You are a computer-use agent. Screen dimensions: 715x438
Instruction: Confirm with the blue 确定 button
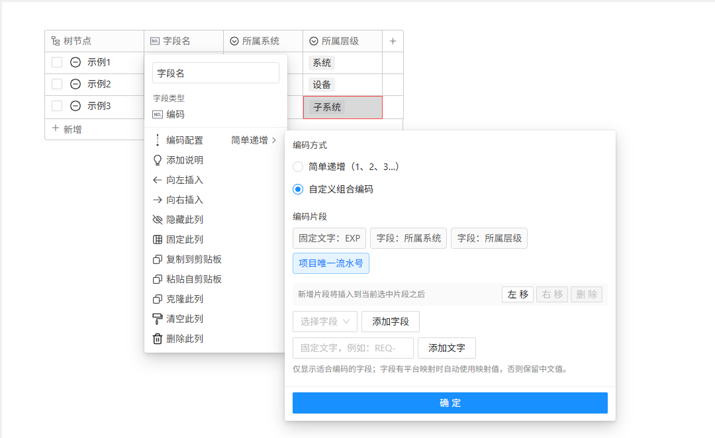450,403
